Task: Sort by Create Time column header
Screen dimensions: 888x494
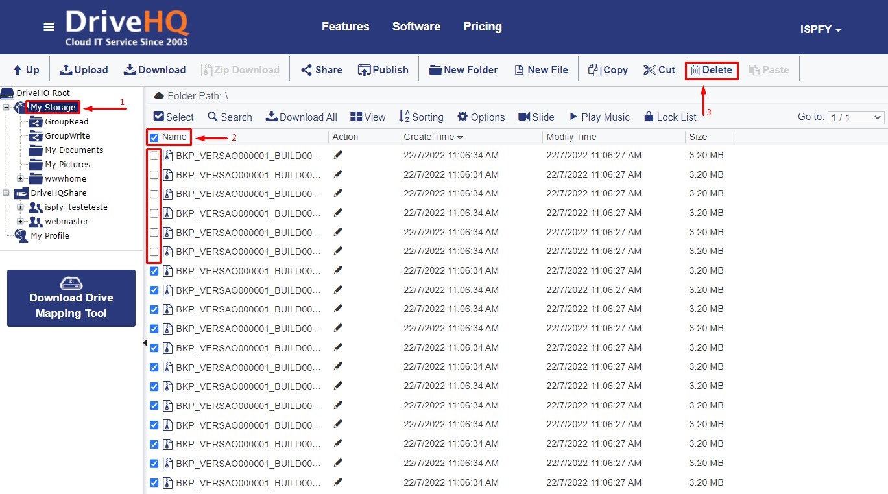Action: click(x=433, y=137)
